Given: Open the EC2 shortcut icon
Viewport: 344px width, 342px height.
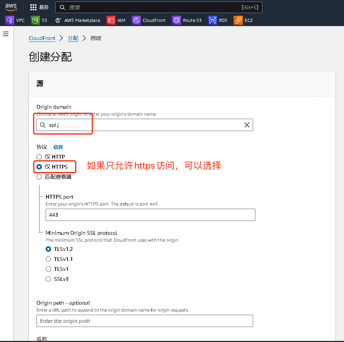Looking at the screenshot, I should click(x=238, y=20).
